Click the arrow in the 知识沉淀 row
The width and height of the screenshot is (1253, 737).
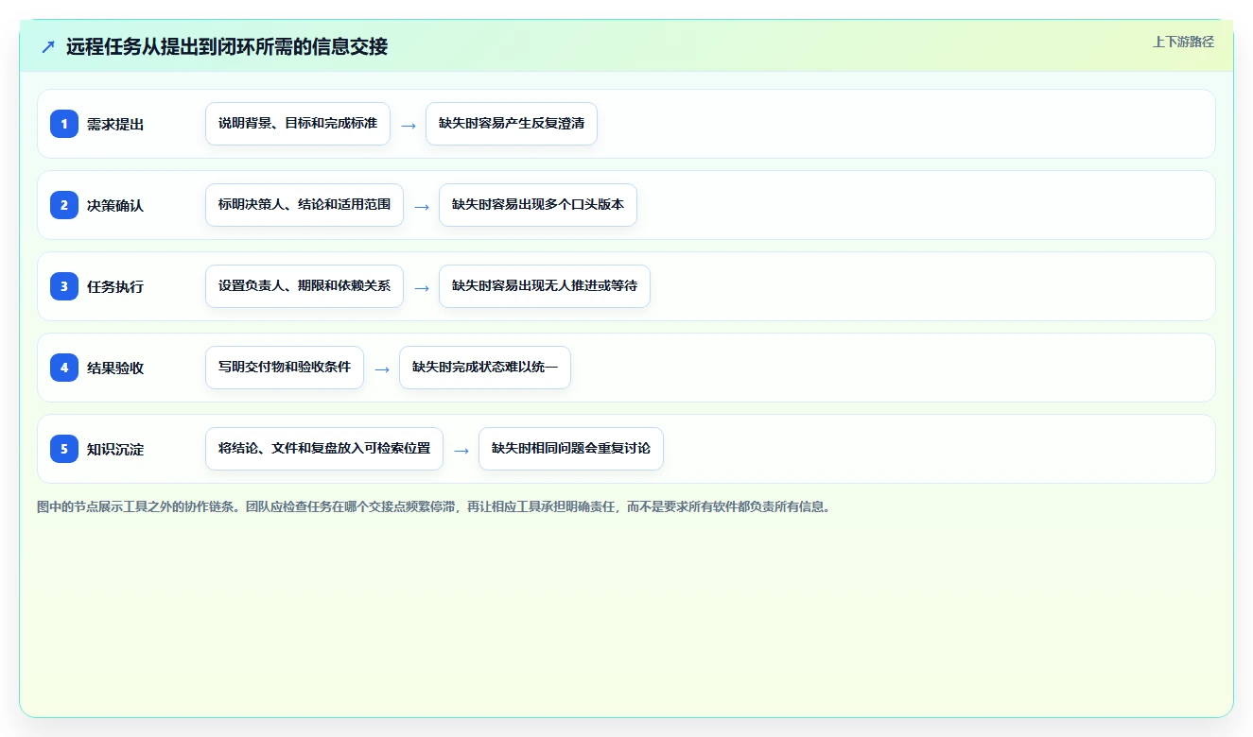point(461,450)
